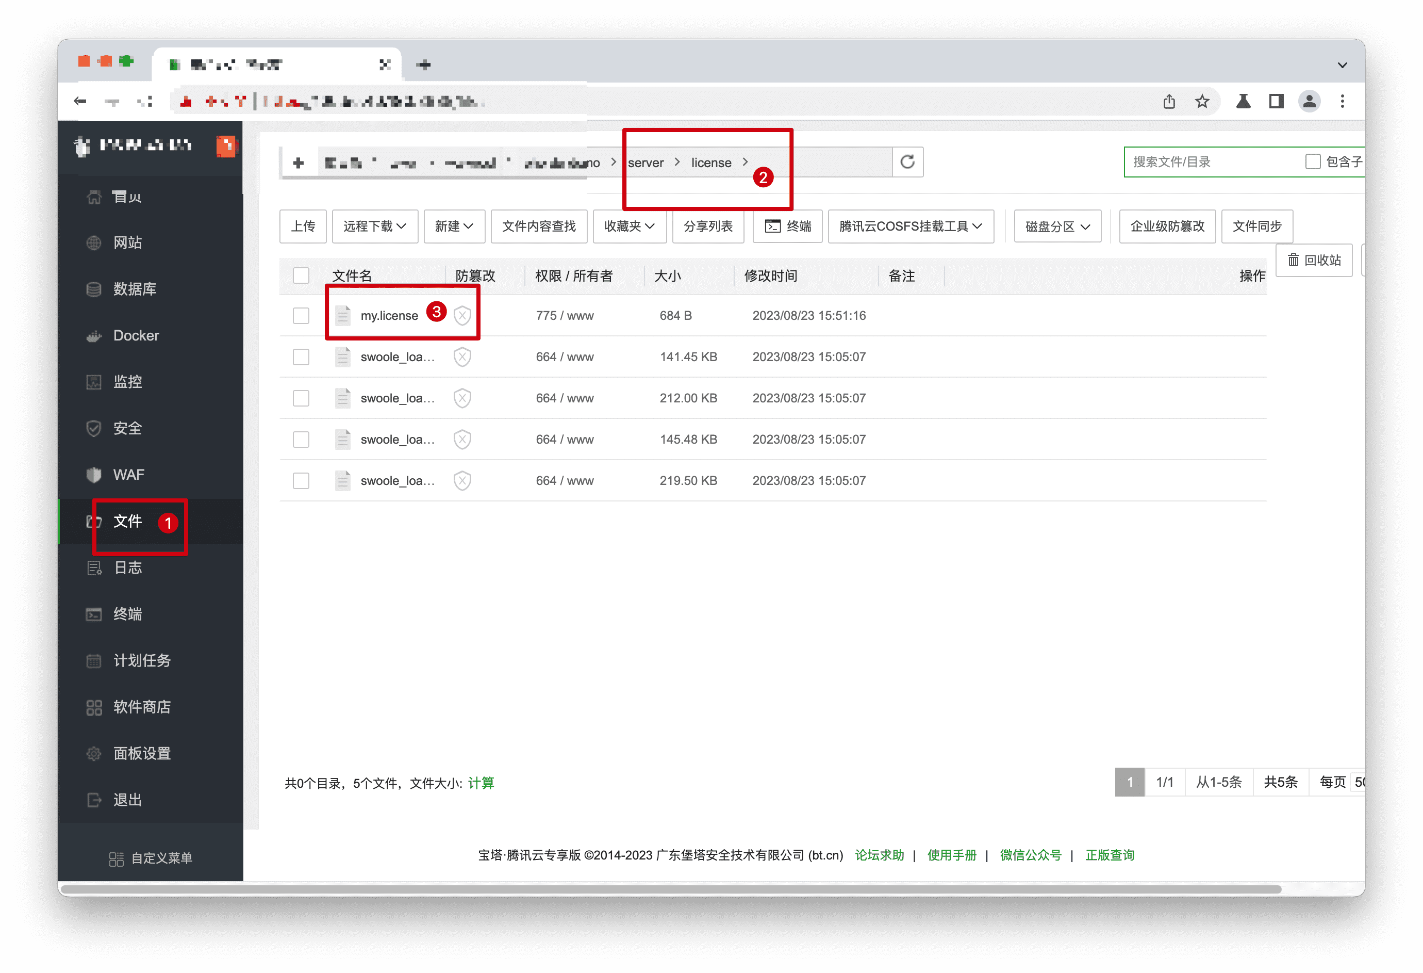Click the license breadcrumb folder

(x=711, y=163)
